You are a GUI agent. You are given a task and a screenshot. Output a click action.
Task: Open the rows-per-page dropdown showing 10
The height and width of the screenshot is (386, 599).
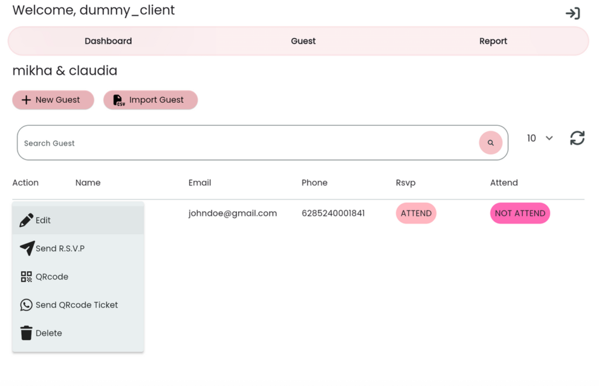click(x=539, y=138)
